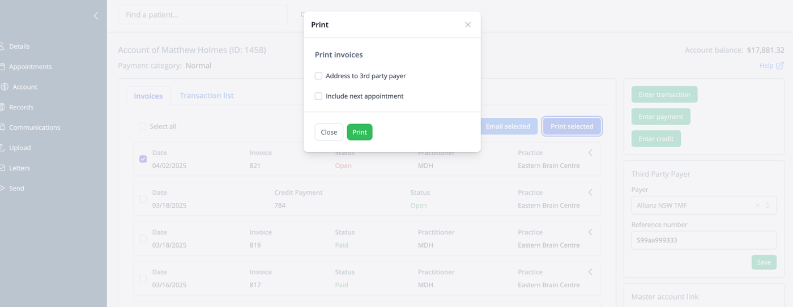Screen dimensions: 793x307
Task: Open Letters from the sidebar
Action: click(2, 168)
